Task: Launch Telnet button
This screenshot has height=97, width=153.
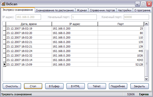Action: [x=97, y=86]
